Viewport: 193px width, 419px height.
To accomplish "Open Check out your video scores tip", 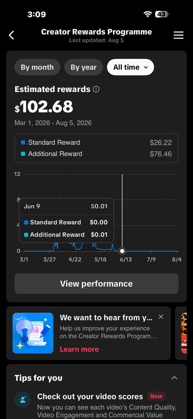I will click(90, 396).
